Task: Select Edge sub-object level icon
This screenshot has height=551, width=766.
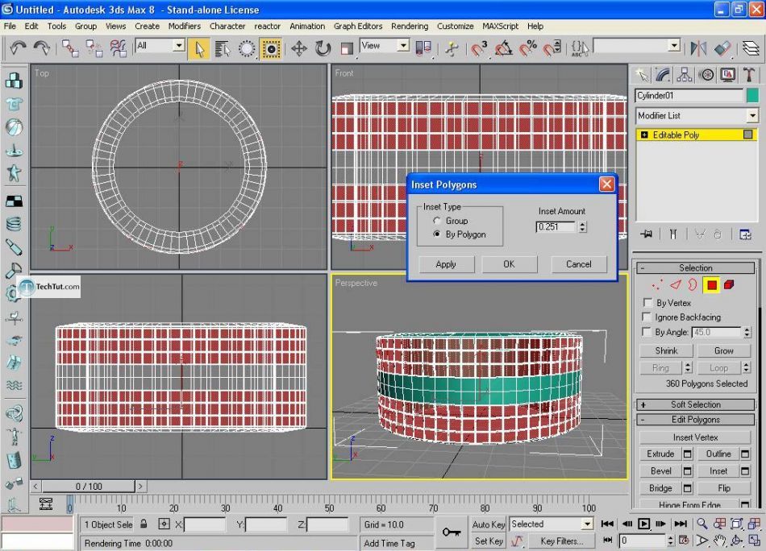Action: tap(675, 285)
